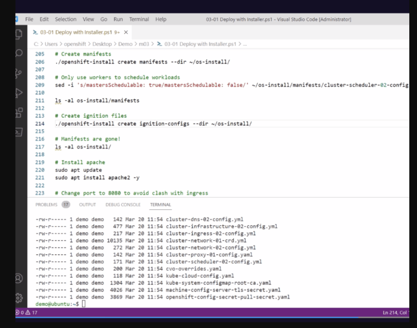
Task: Switch to the PROBLEMS panel tab
Action: pyautogui.click(x=46, y=205)
